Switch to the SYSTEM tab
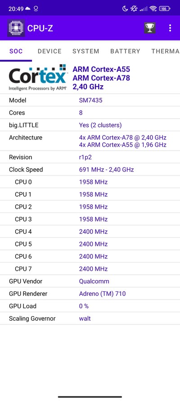This screenshot has width=180, height=401. tap(85, 51)
